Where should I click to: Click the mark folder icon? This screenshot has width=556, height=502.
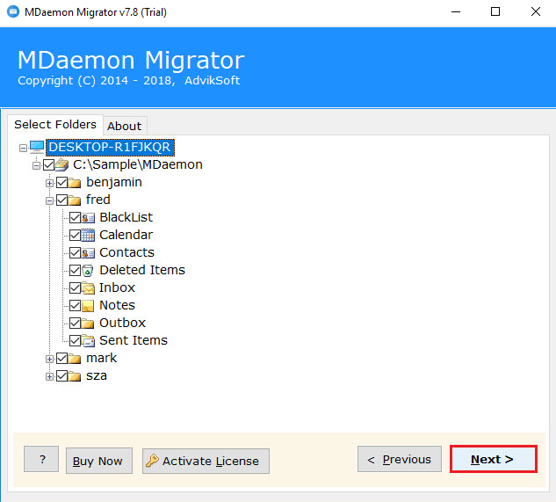pos(75,359)
